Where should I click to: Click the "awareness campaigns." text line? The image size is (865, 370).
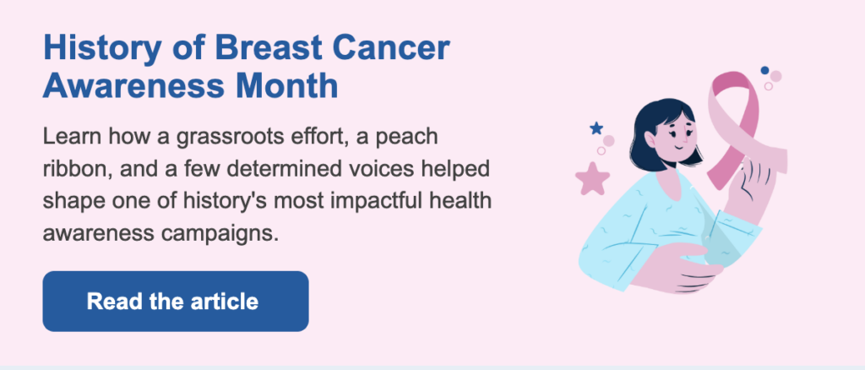[x=160, y=231]
